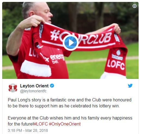Click the LOFC scarf end in video
The image size is (155, 134).
[116, 65]
